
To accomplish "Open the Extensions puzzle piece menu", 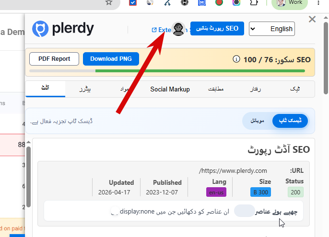I will pyautogui.click(x=254, y=2).
